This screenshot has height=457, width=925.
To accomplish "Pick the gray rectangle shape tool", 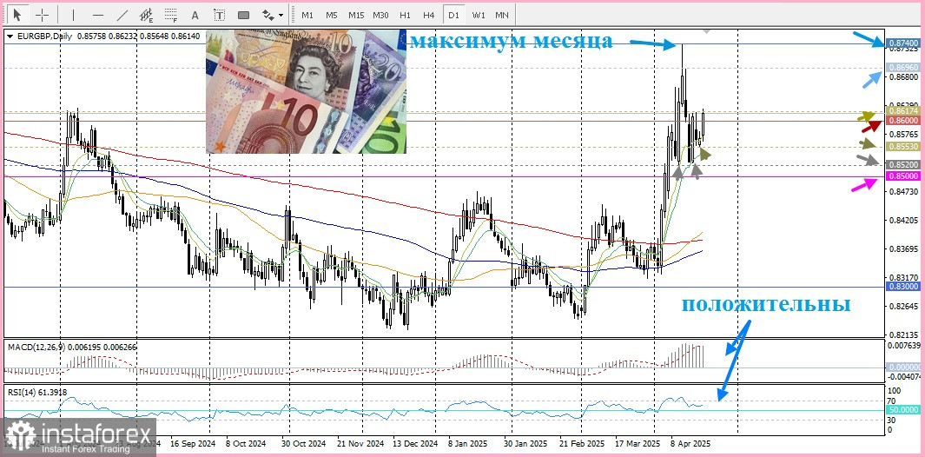I will click(x=243, y=15).
